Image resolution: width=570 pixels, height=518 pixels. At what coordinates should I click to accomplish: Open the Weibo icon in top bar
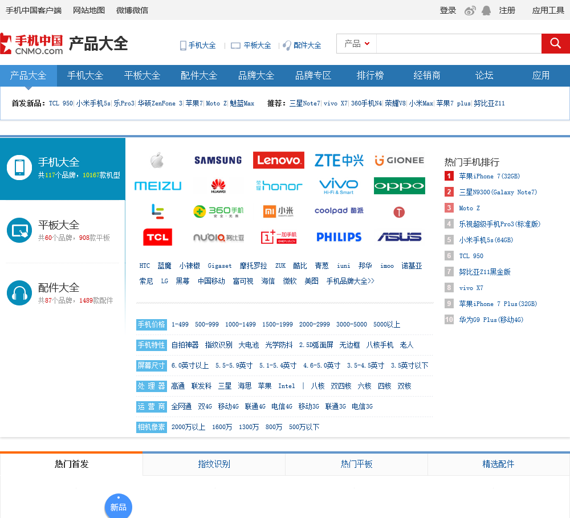(x=470, y=10)
